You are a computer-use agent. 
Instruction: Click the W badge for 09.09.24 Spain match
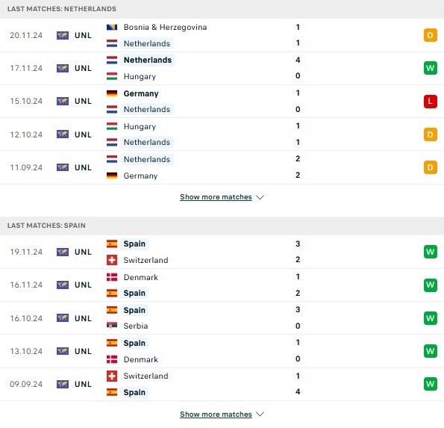[430, 384]
